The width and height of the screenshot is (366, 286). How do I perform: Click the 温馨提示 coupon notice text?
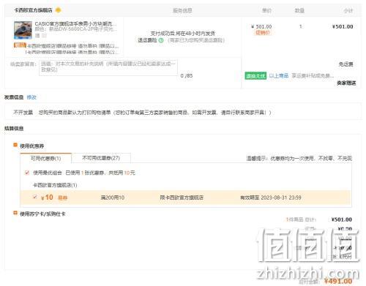(299, 158)
